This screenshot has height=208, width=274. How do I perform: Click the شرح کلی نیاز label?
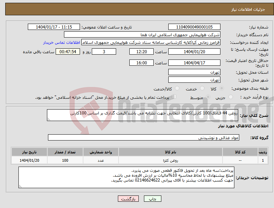254,115
